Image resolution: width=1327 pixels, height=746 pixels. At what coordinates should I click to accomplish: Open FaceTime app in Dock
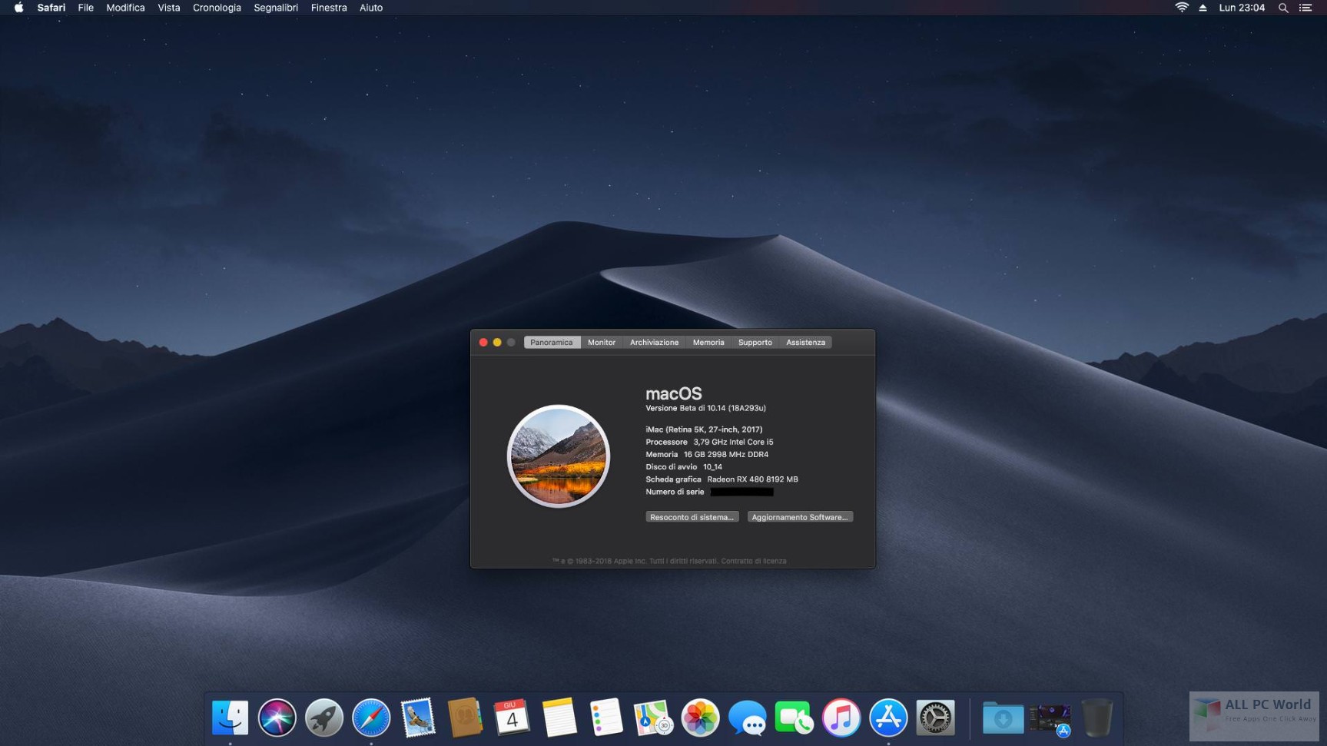795,718
